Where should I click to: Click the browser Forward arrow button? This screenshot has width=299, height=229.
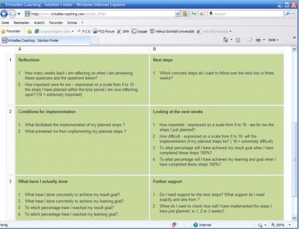[12, 14]
